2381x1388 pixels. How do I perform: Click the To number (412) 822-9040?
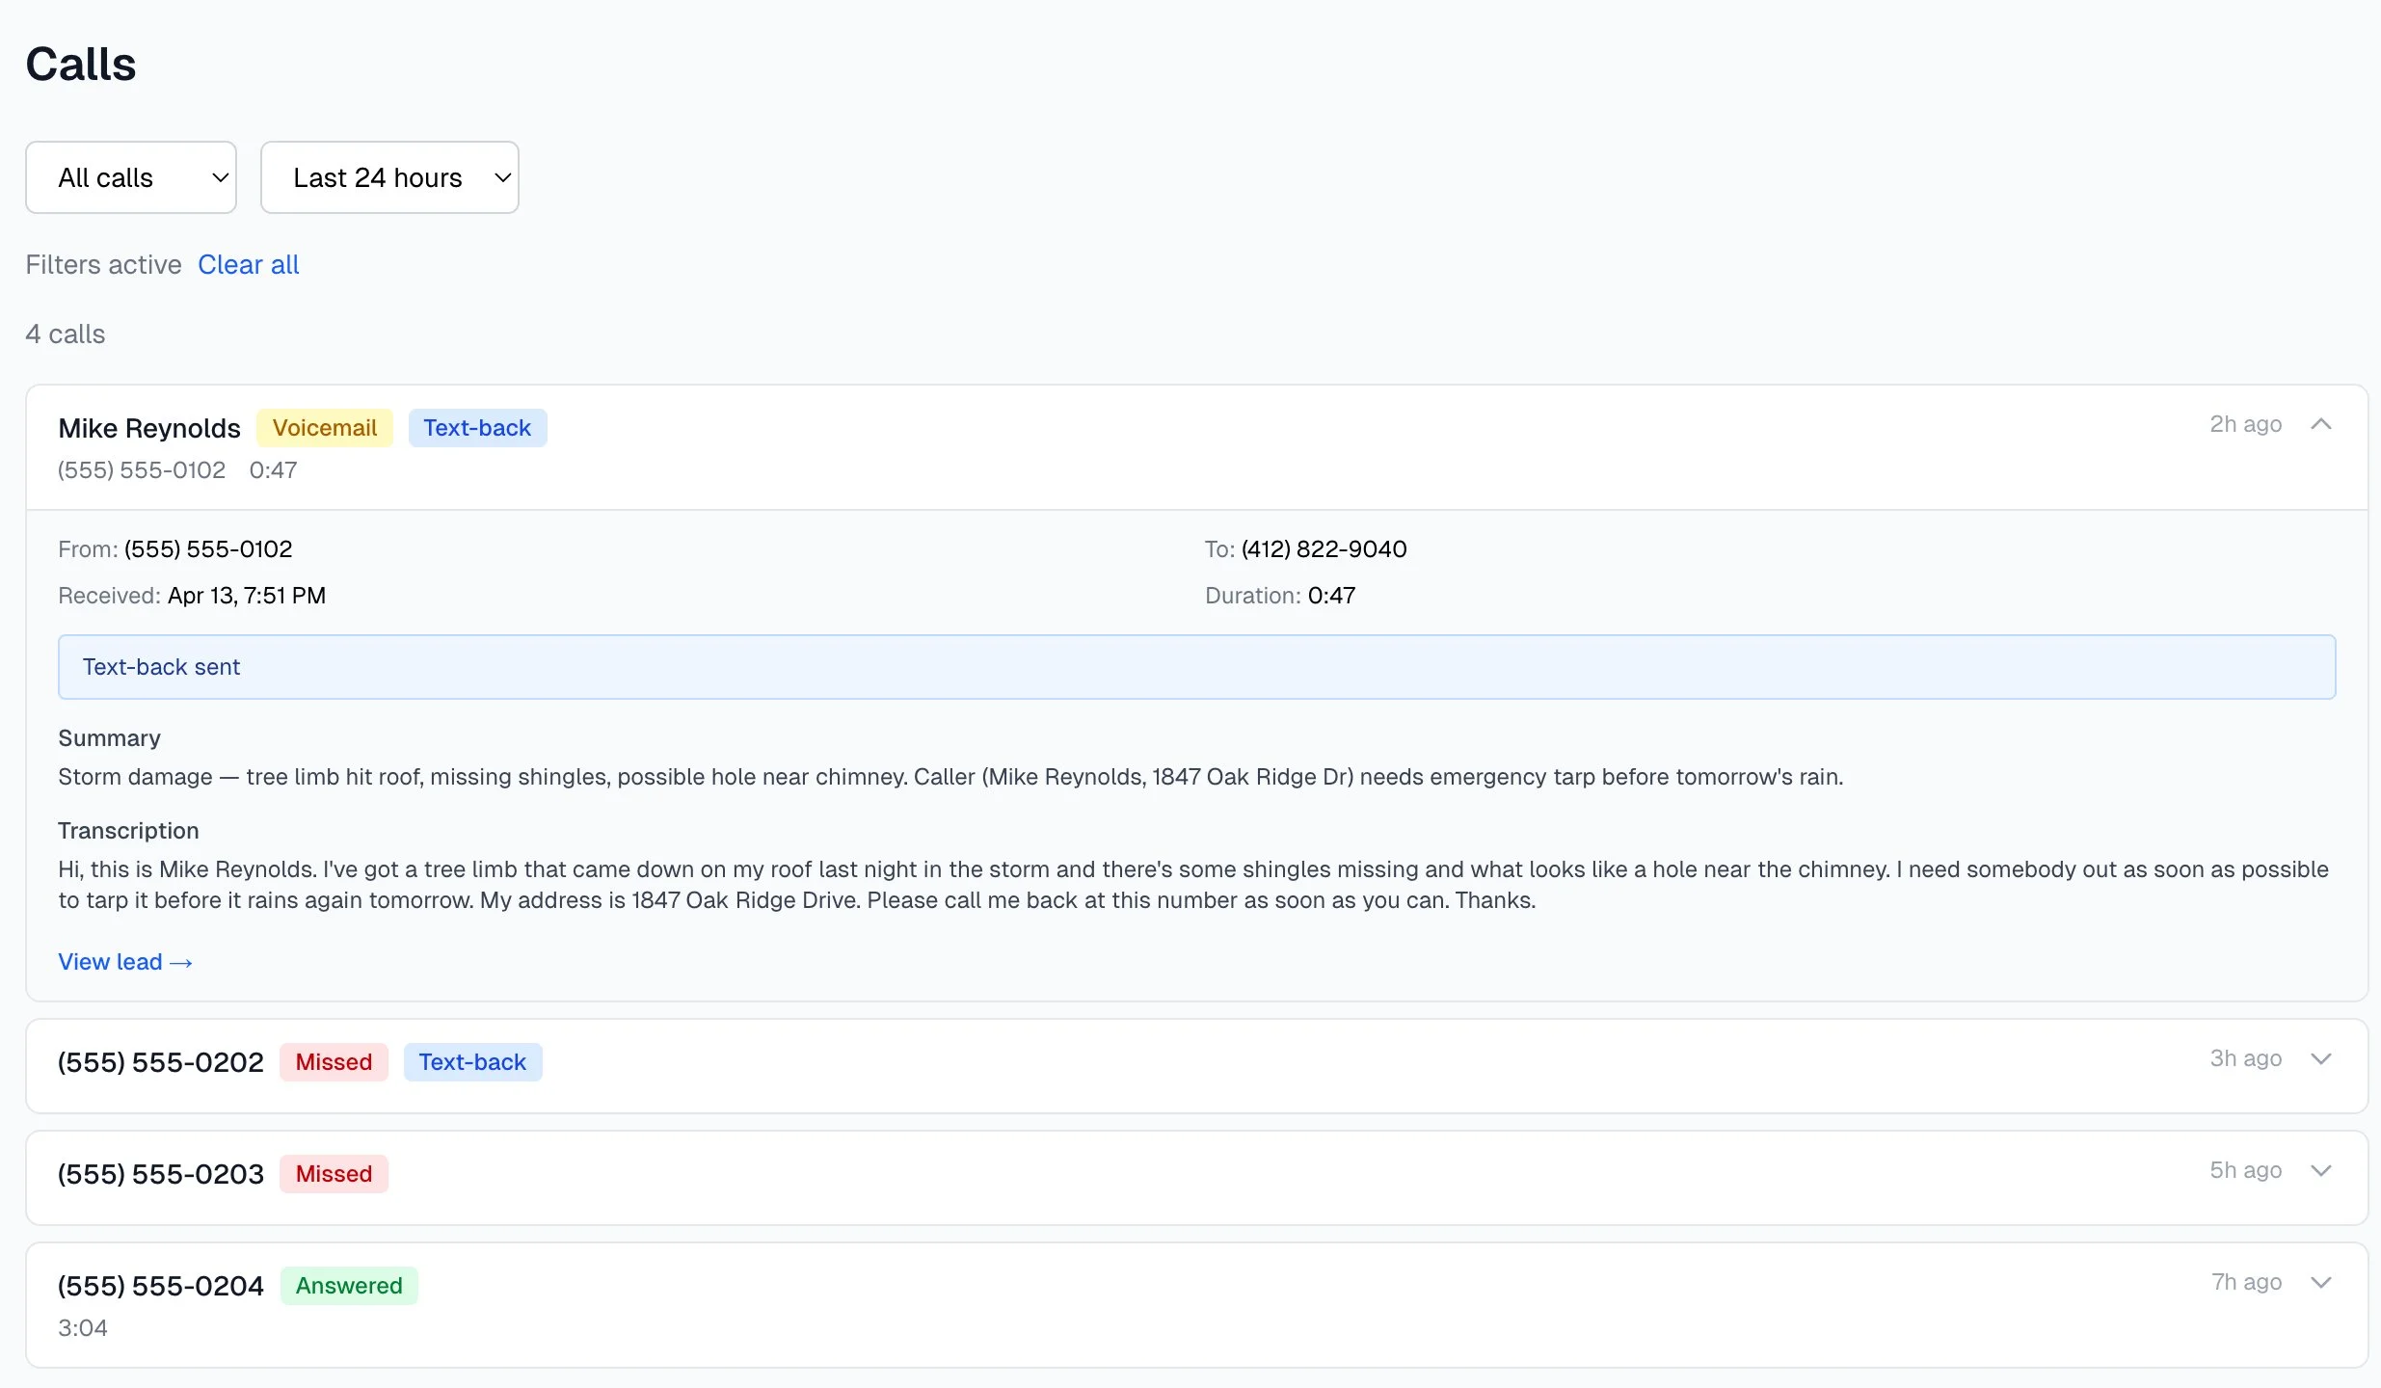tap(1323, 548)
